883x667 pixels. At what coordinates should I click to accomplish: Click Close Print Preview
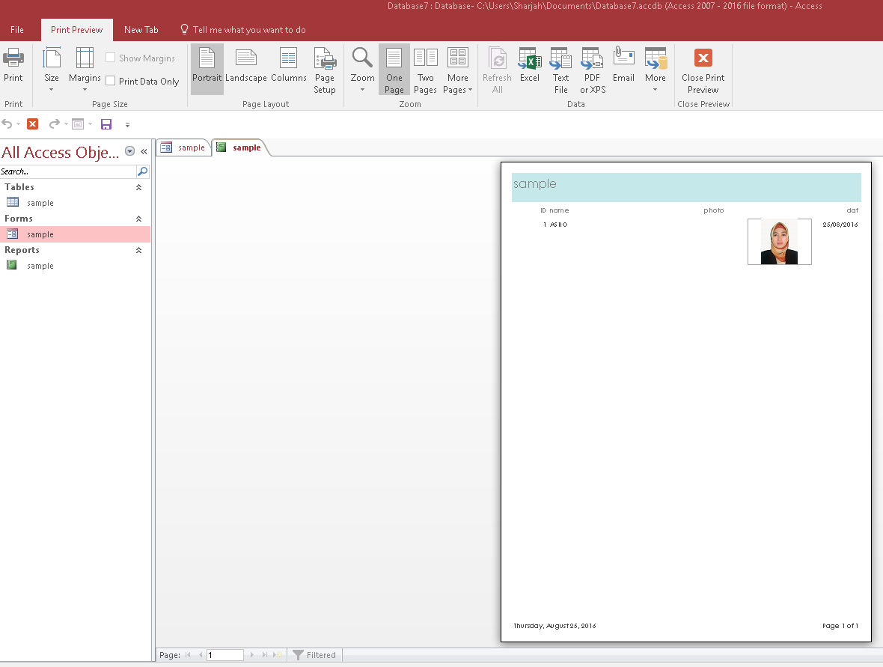pyautogui.click(x=702, y=69)
